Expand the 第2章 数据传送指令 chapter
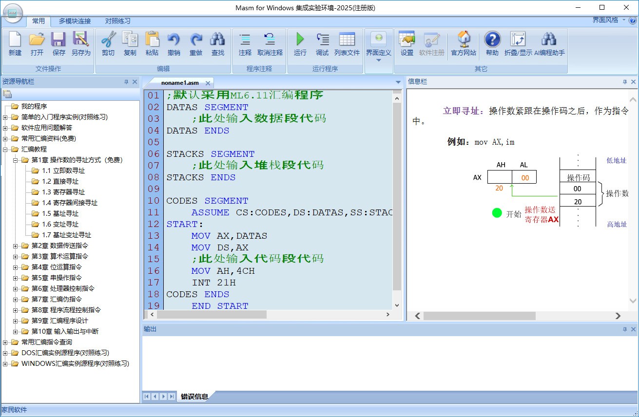 [15, 246]
